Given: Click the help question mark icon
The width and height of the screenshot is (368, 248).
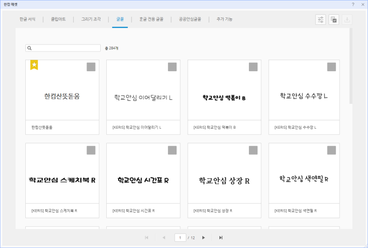Looking at the screenshot, I should pyautogui.click(x=353, y=4).
